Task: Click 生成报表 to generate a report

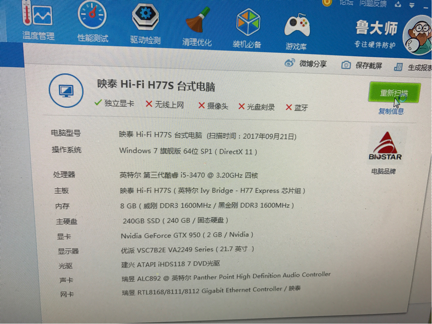Action: 413,67
